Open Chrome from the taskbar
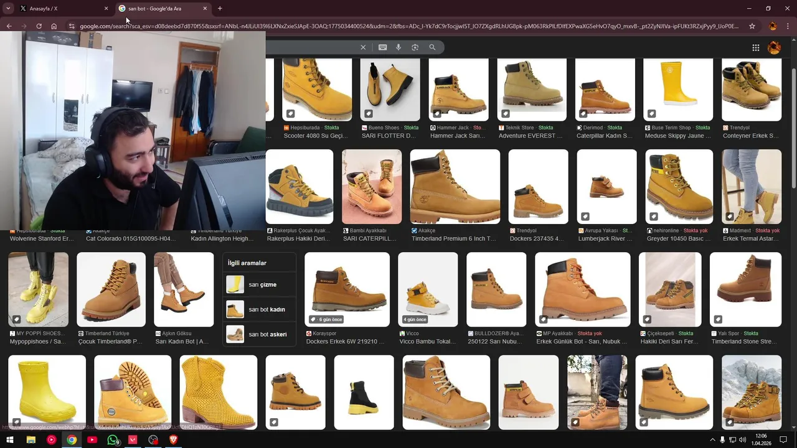Viewport: 797px width, 448px height. coord(72,440)
